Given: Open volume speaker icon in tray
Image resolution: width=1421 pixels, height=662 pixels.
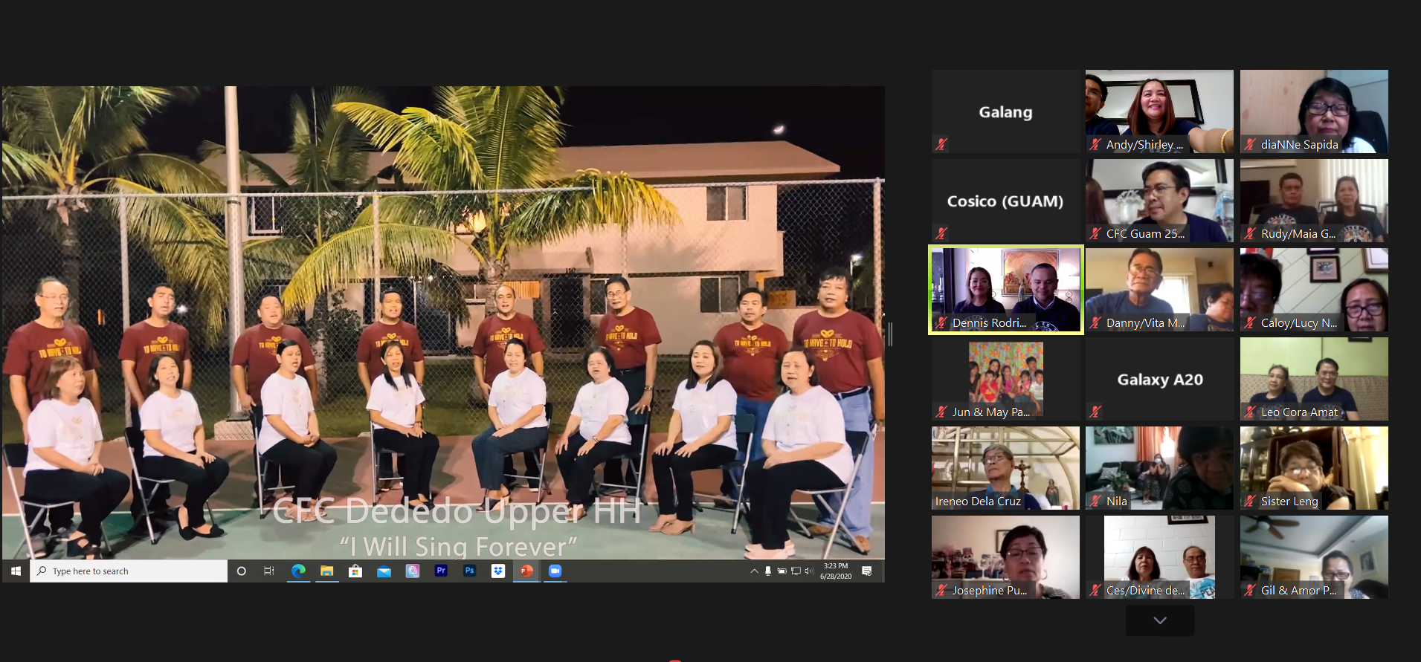Looking at the screenshot, I should click(x=809, y=571).
